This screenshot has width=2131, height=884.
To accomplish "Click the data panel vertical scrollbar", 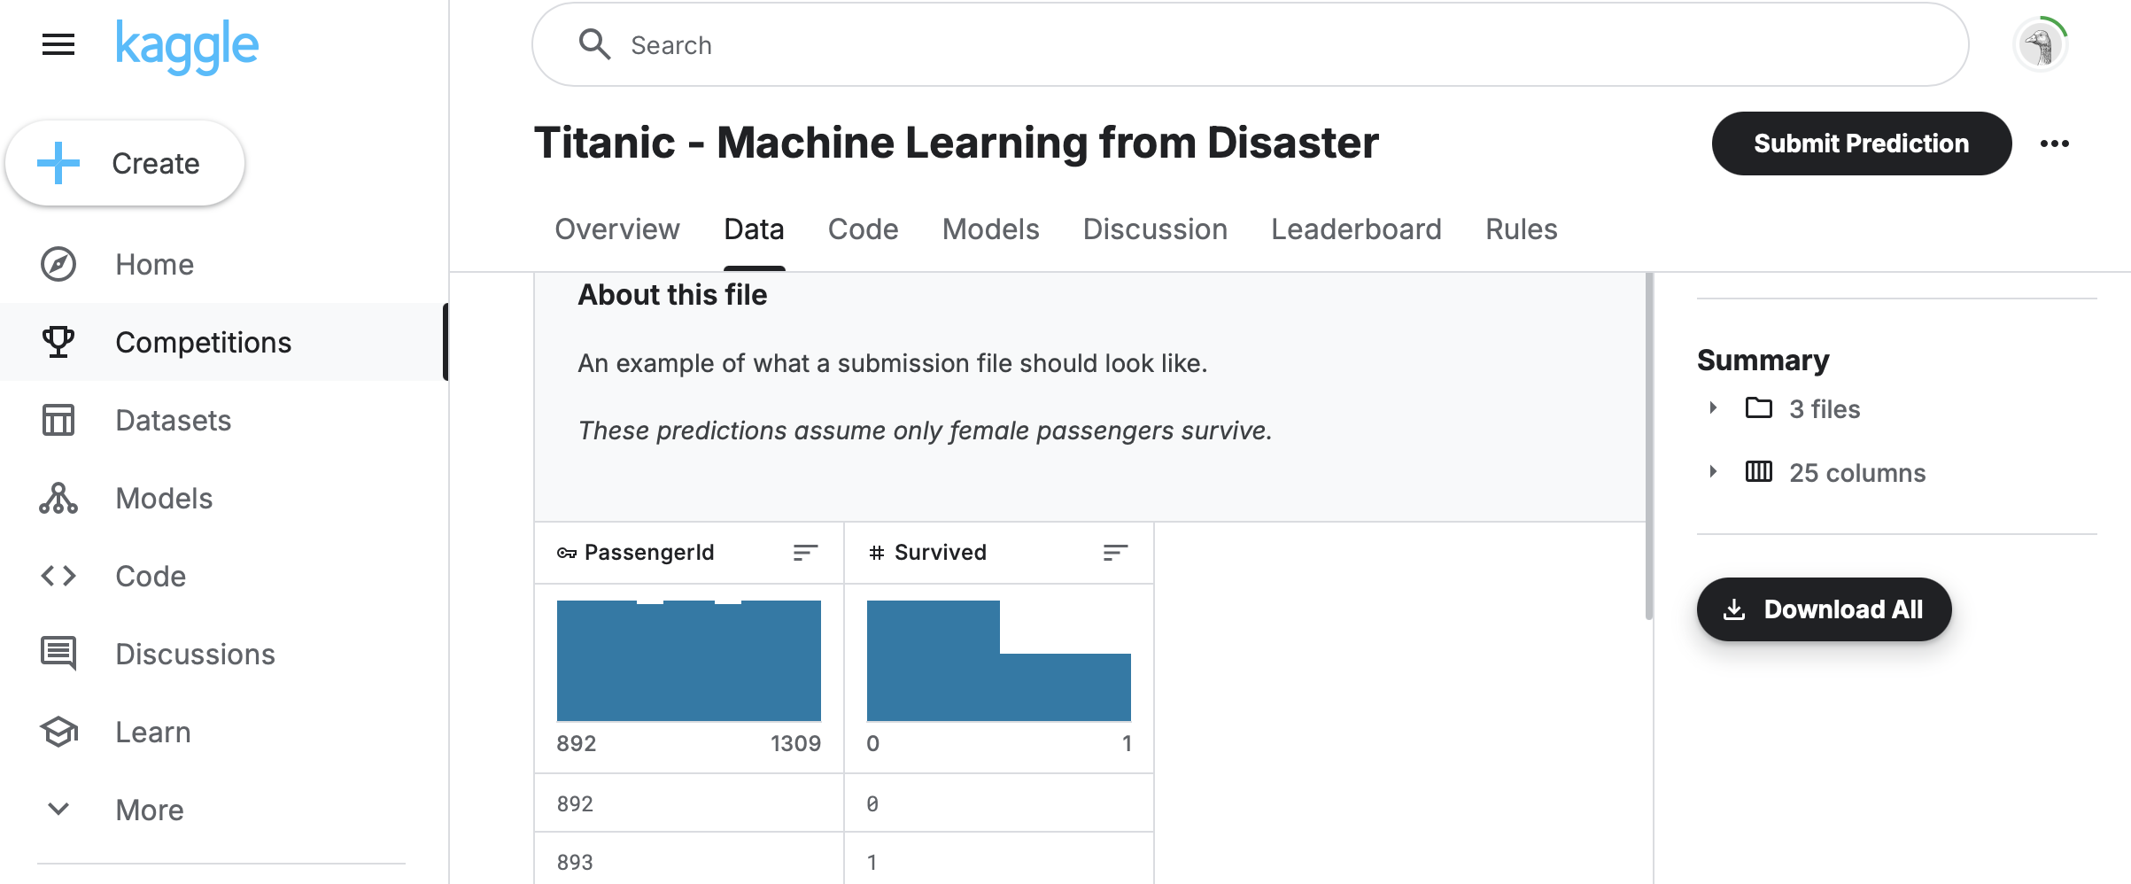I will tap(1649, 447).
